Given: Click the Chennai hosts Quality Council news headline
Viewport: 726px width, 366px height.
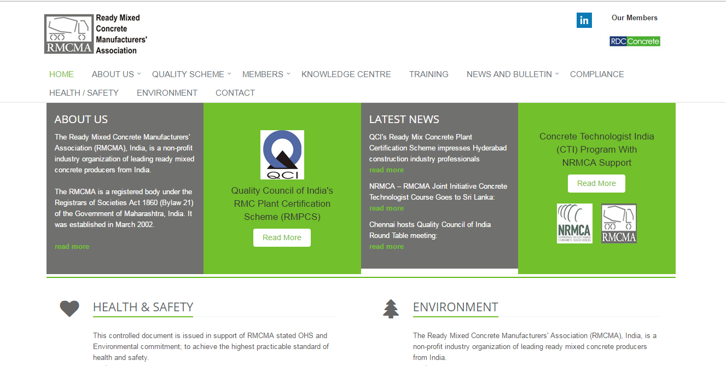Looking at the screenshot, I should tap(430, 230).
